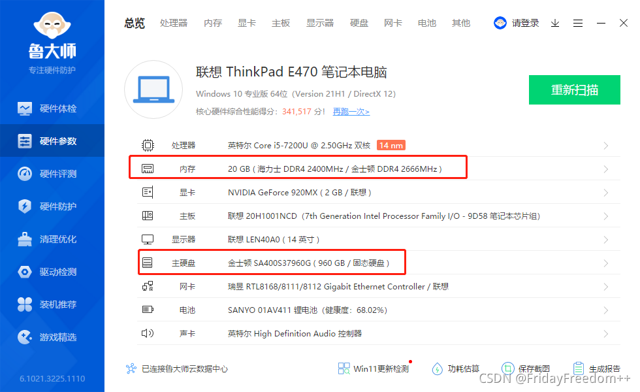Click the motherboard row icon
Image resolution: width=640 pixels, height=392 pixels.
(x=148, y=216)
